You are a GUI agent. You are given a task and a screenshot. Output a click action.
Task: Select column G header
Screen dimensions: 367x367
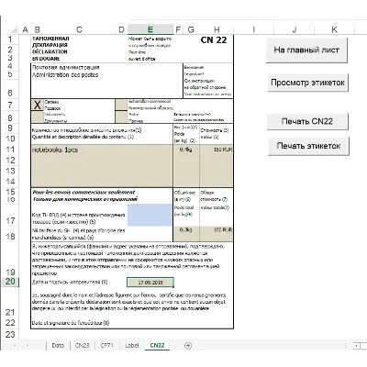click(191, 29)
